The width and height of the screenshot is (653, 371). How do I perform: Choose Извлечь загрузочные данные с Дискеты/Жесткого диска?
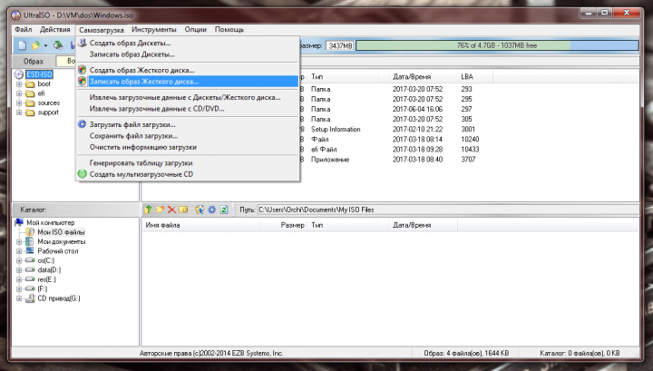188,97
